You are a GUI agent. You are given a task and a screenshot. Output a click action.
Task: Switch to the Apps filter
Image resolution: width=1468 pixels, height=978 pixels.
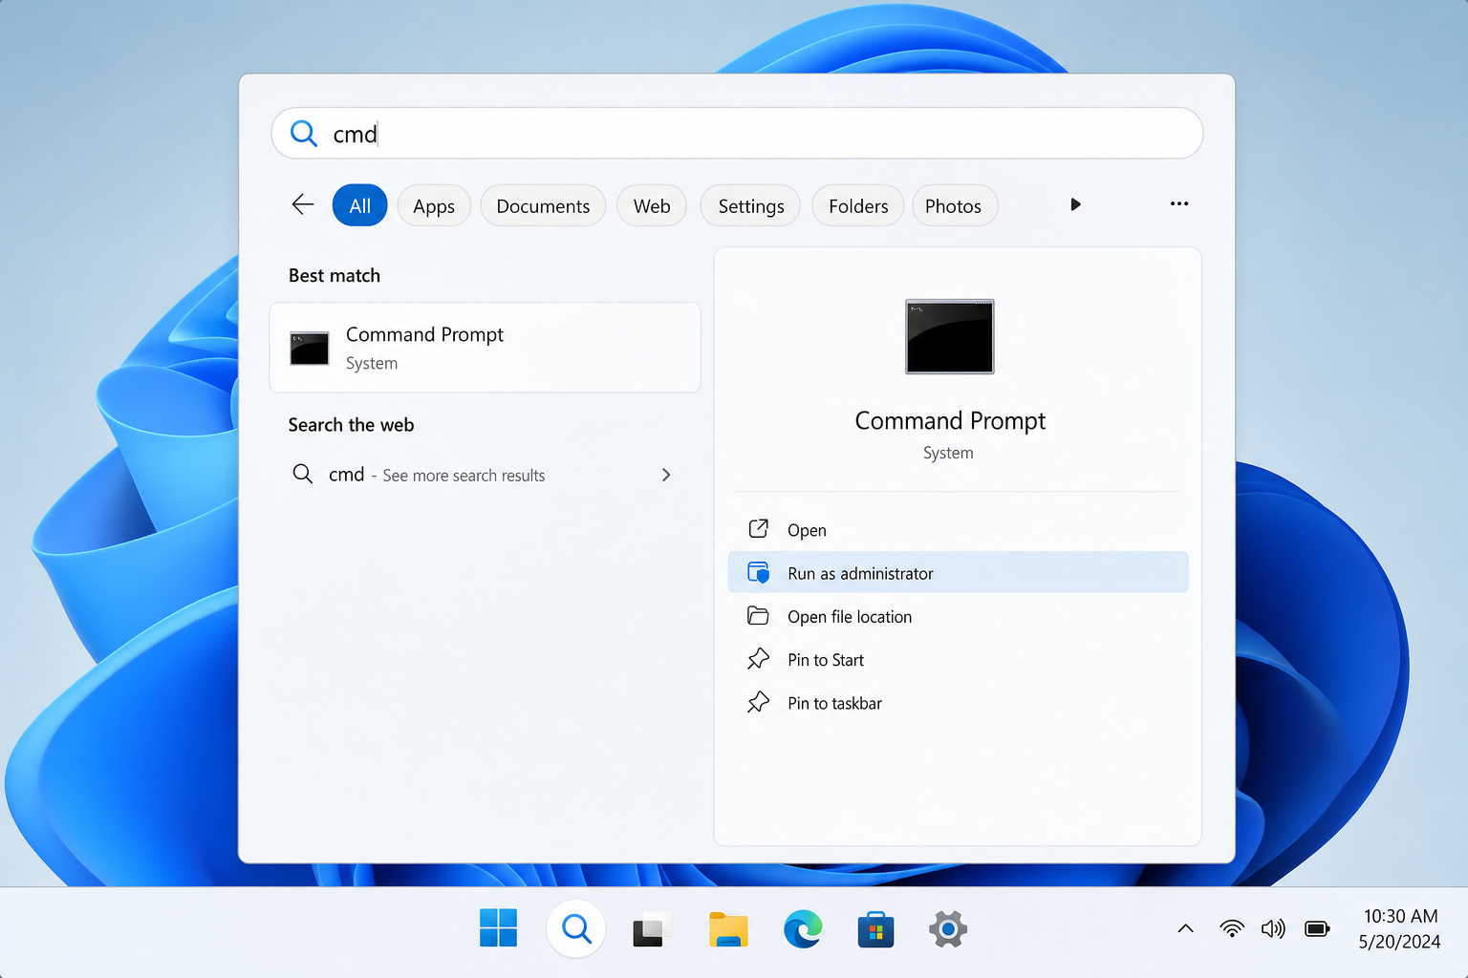434,205
